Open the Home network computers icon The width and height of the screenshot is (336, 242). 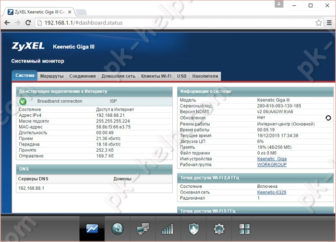(x=143, y=229)
